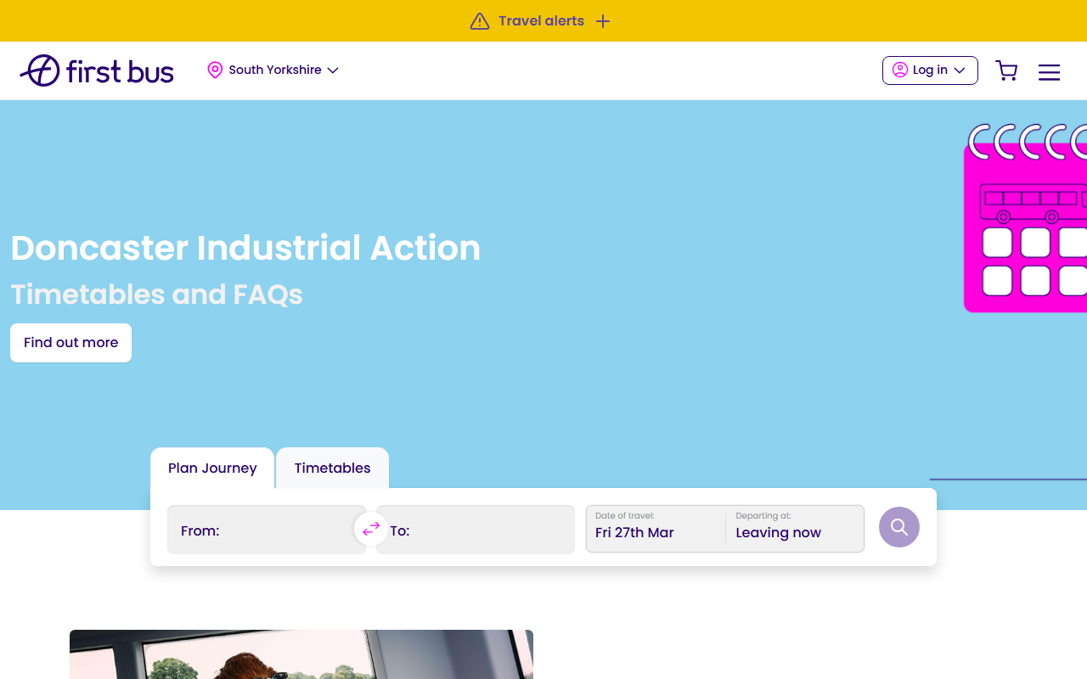Click the bus window photo thumbnail
Viewport: 1087px width, 679px height.
tap(301, 654)
